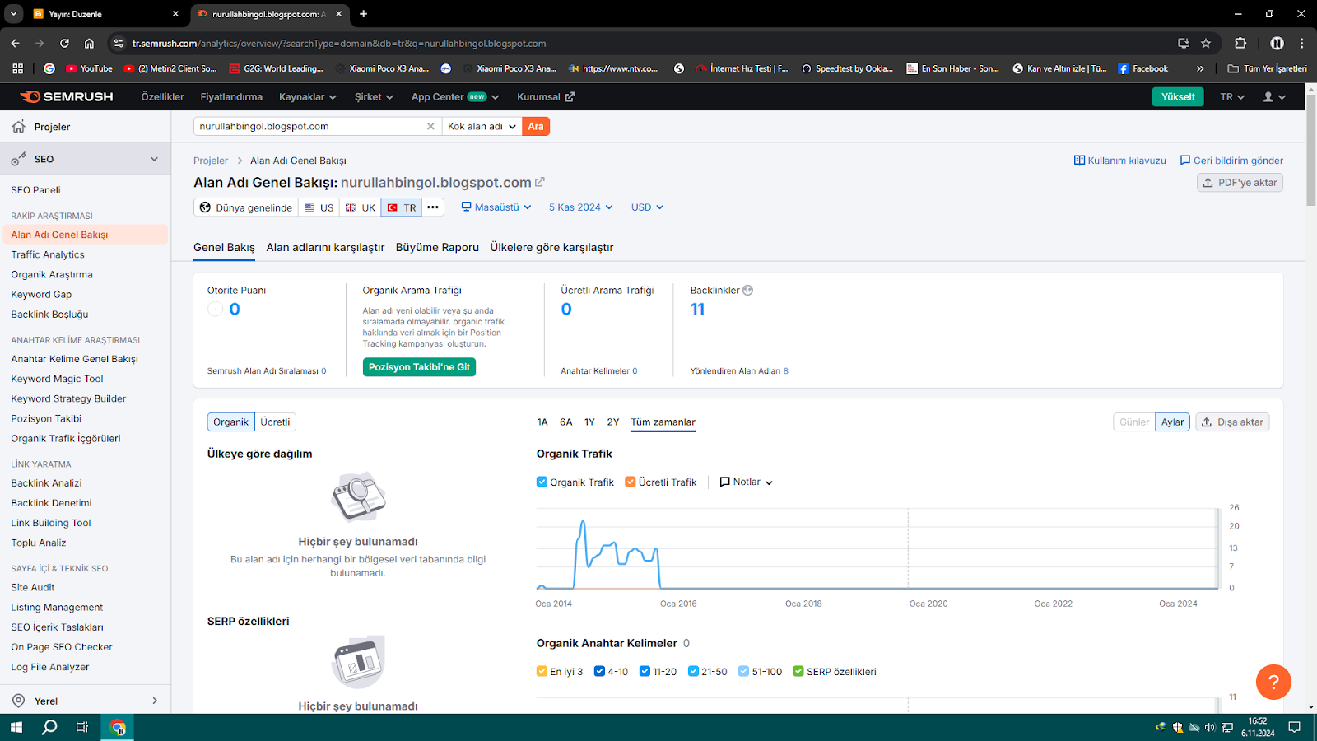
Task: Click PDF'ye aktar button
Action: pyautogui.click(x=1240, y=183)
